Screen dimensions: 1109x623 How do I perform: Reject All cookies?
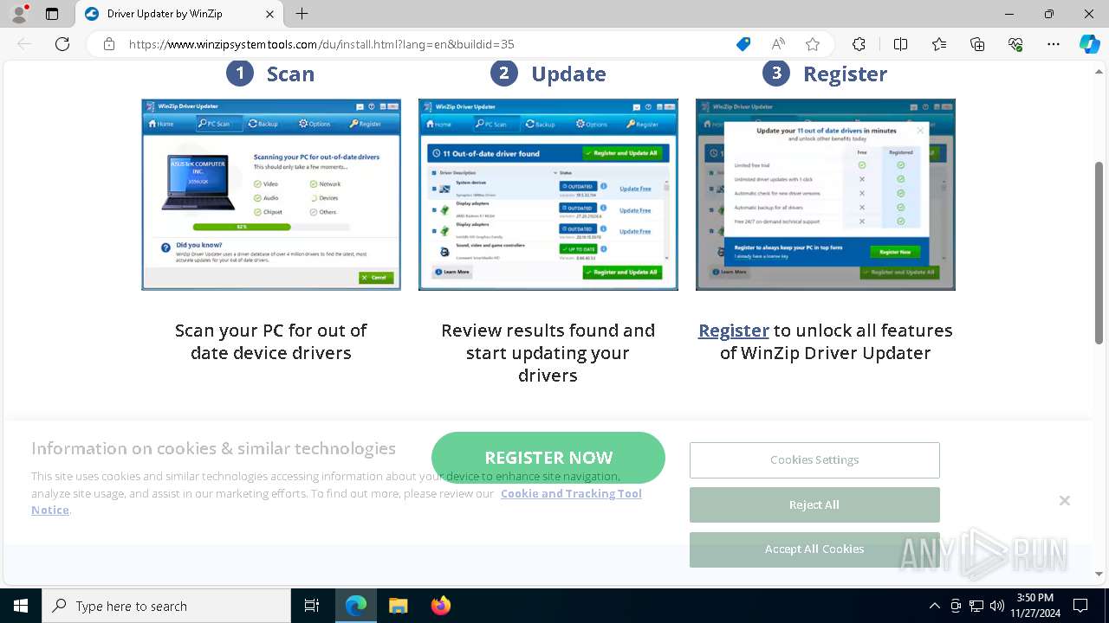(814, 504)
